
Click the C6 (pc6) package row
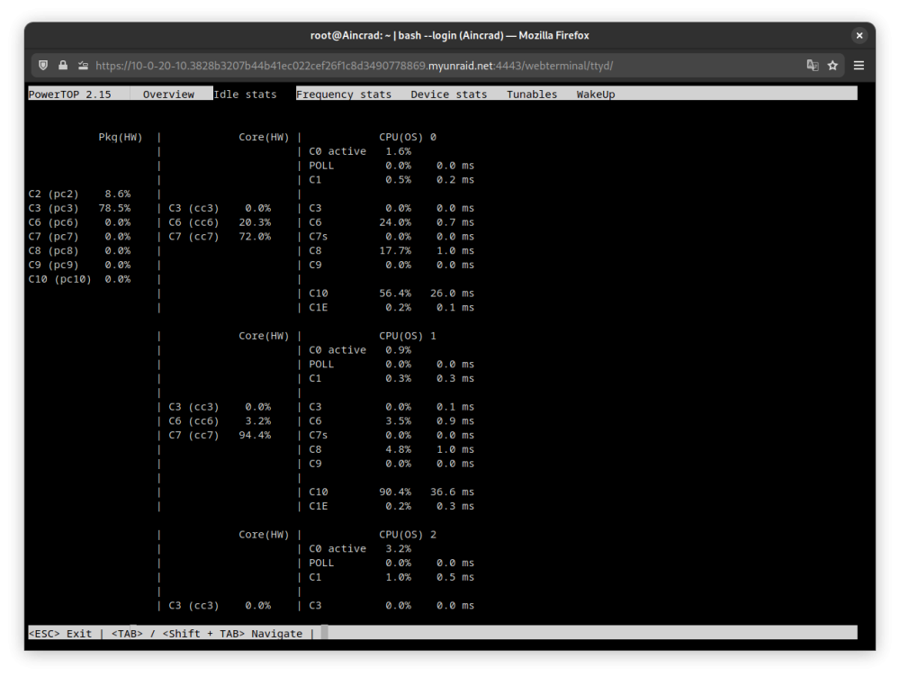coord(79,222)
